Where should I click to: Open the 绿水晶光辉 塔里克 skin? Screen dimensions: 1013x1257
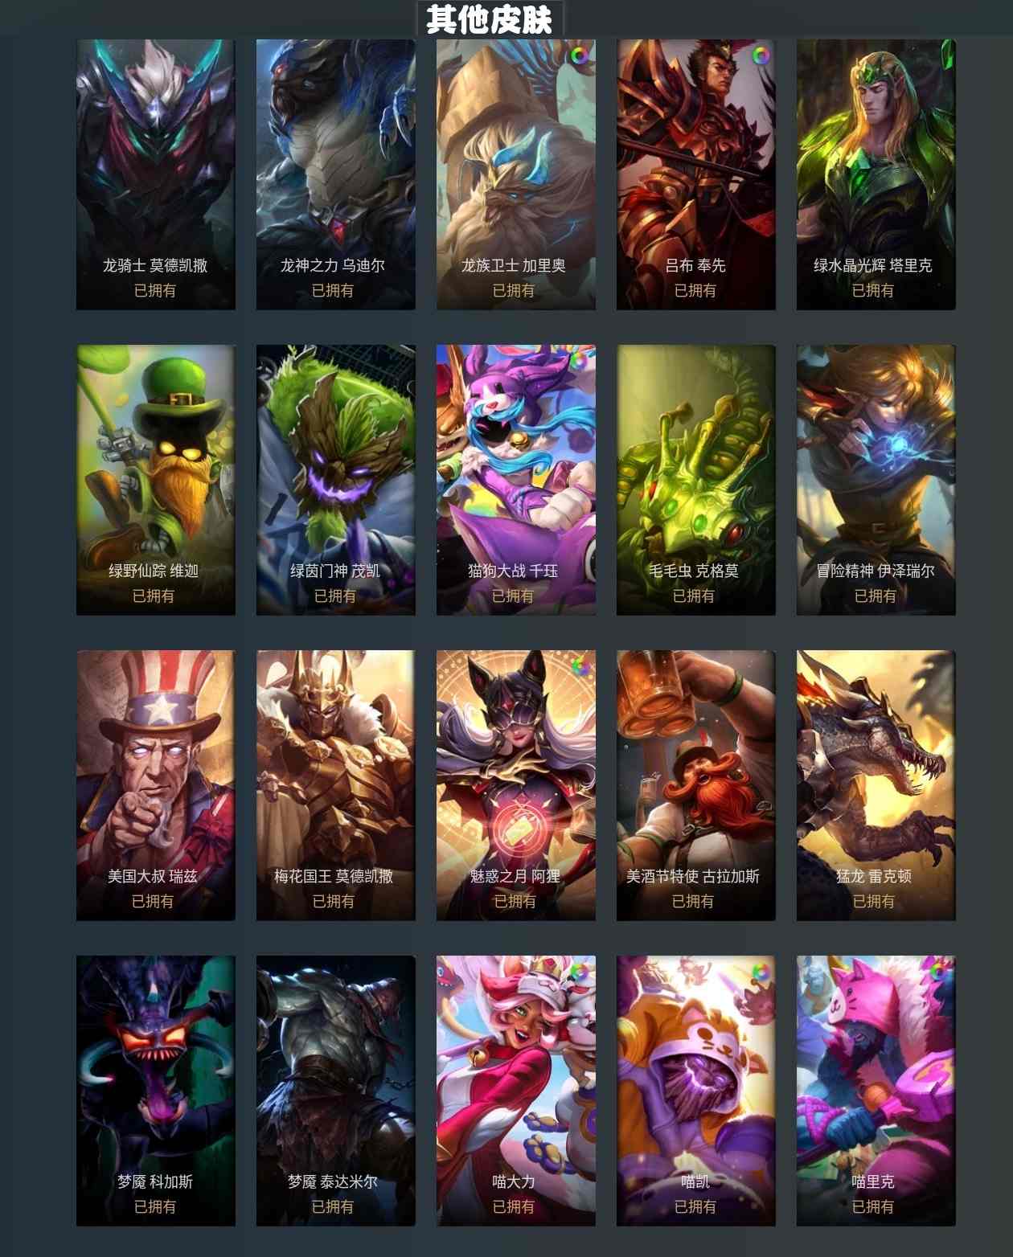click(x=876, y=174)
